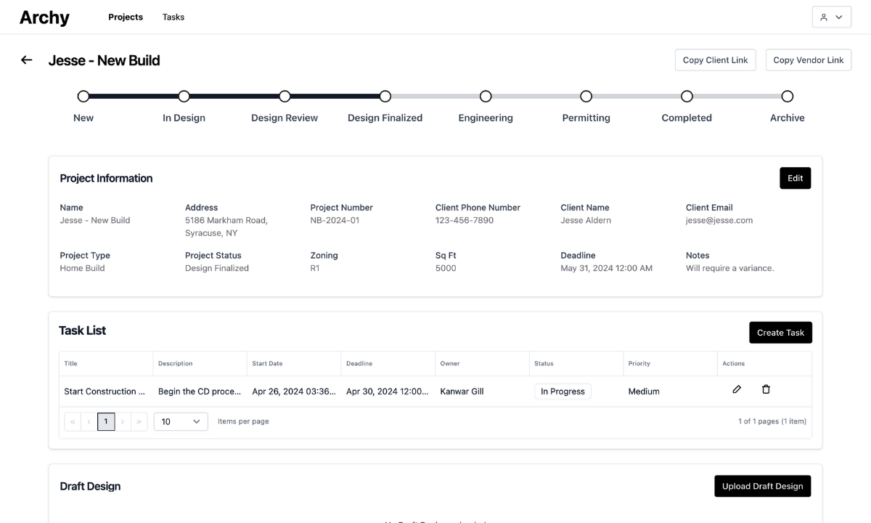Click the back arrow beside Jesse - New Build

tap(27, 60)
